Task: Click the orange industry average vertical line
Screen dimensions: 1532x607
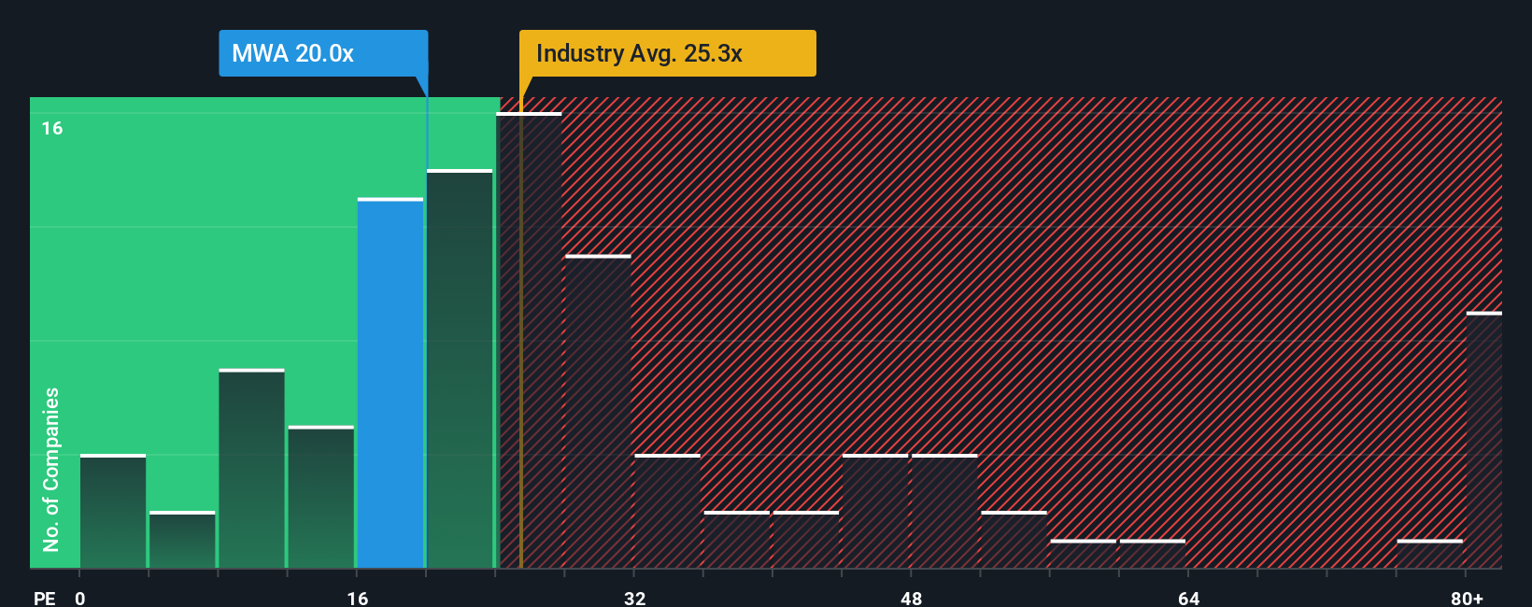Action: click(521, 332)
